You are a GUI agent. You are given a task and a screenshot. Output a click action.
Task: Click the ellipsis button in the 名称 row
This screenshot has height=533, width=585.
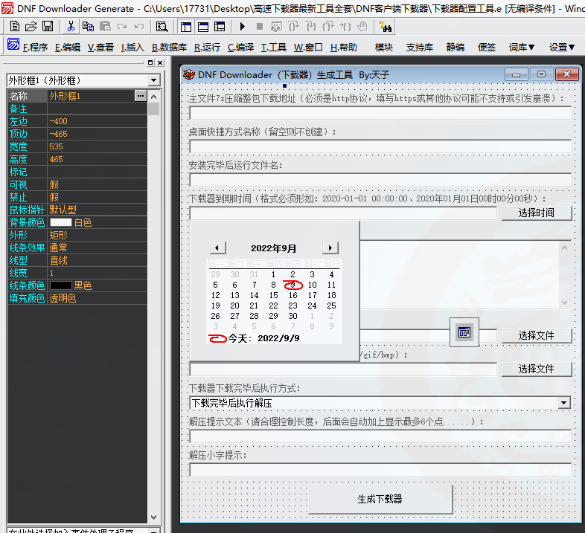[140, 96]
